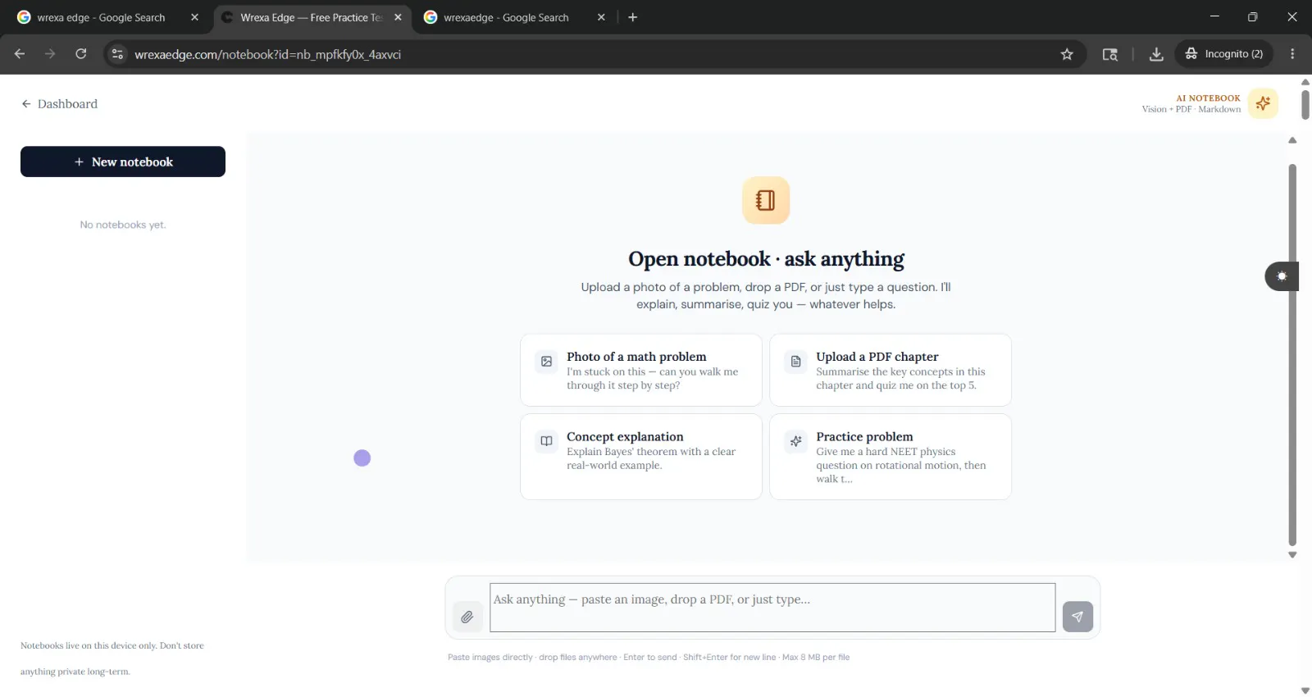Choose the Upload a PDF chapter prompt
Screen dimensions: 1312x697
point(891,370)
